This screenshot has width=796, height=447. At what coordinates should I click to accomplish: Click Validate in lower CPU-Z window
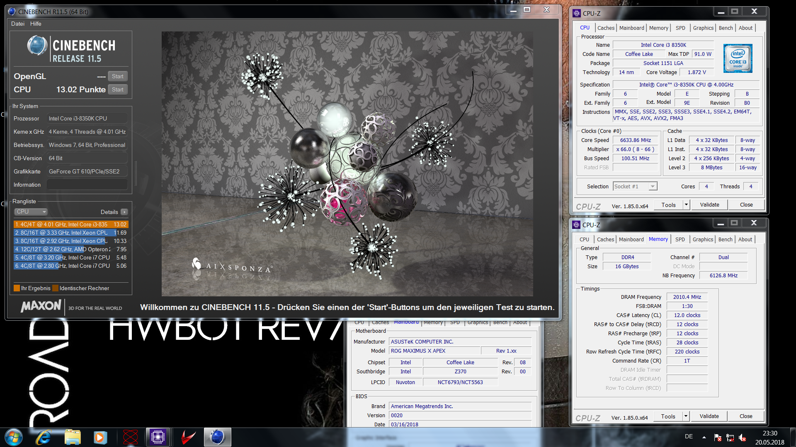(709, 416)
